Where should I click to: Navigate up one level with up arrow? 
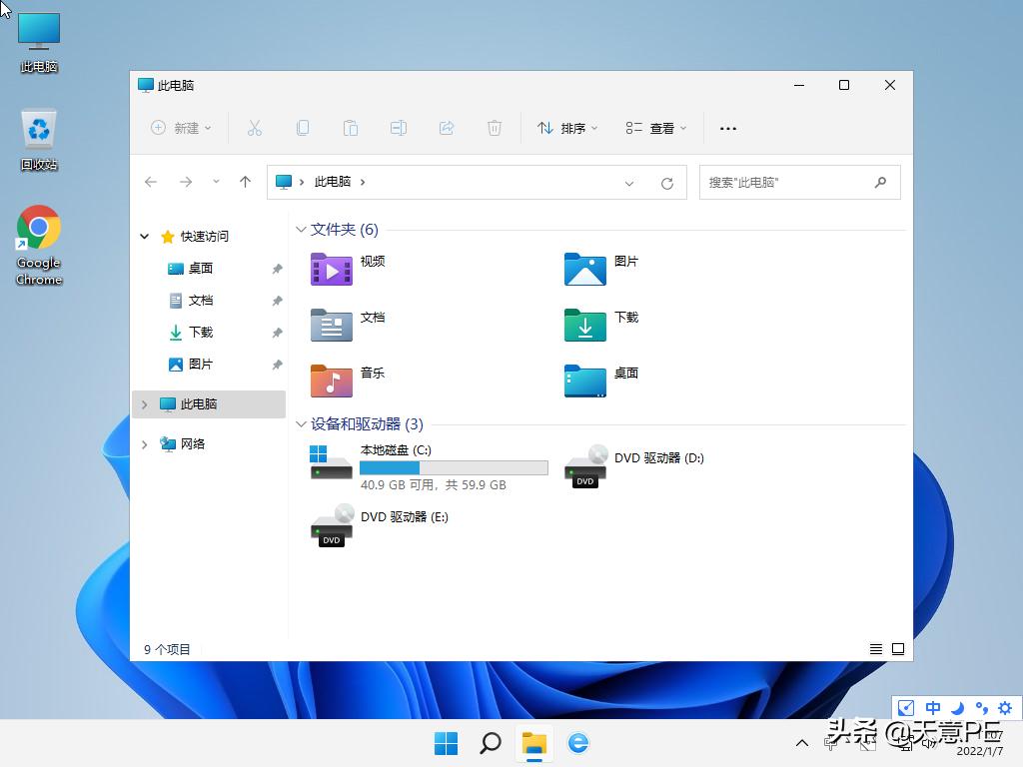245,182
